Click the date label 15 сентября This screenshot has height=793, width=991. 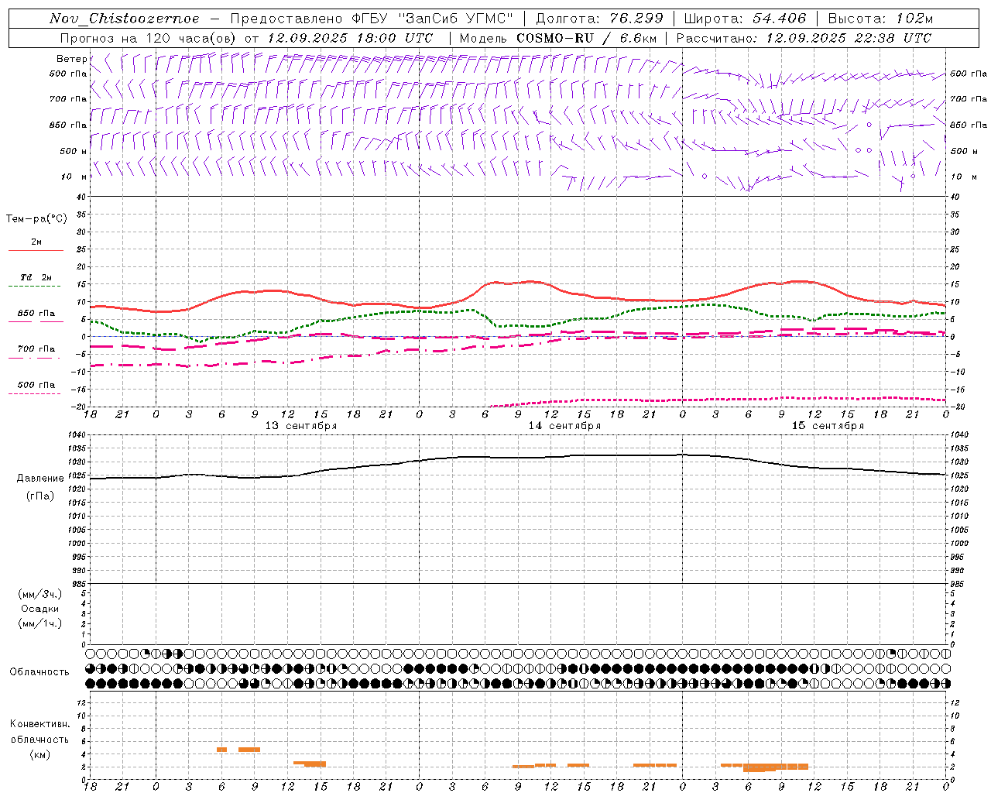pyautogui.click(x=828, y=426)
